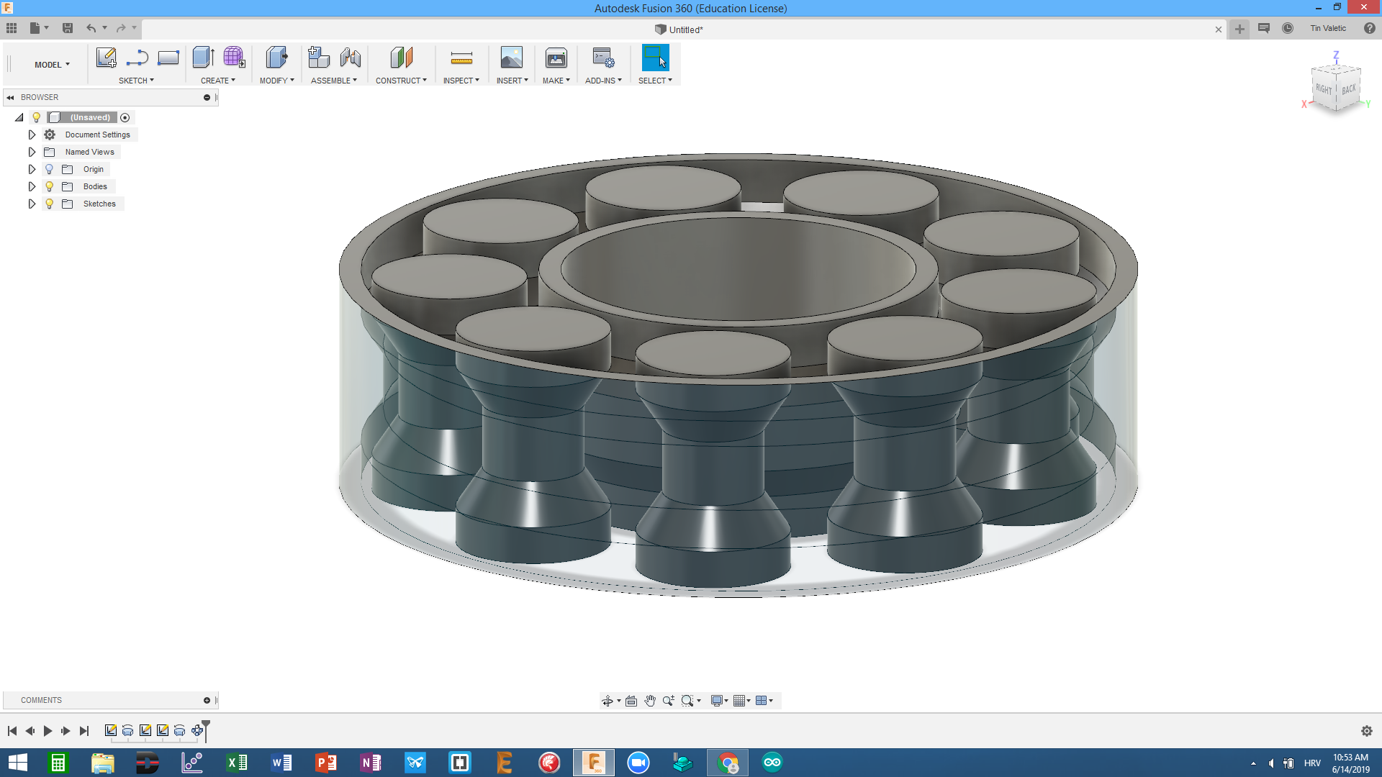The height and width of the screenshot is (777, 1382).
Task: Click the BACK face of view cube
Action: coord(1348,90)
